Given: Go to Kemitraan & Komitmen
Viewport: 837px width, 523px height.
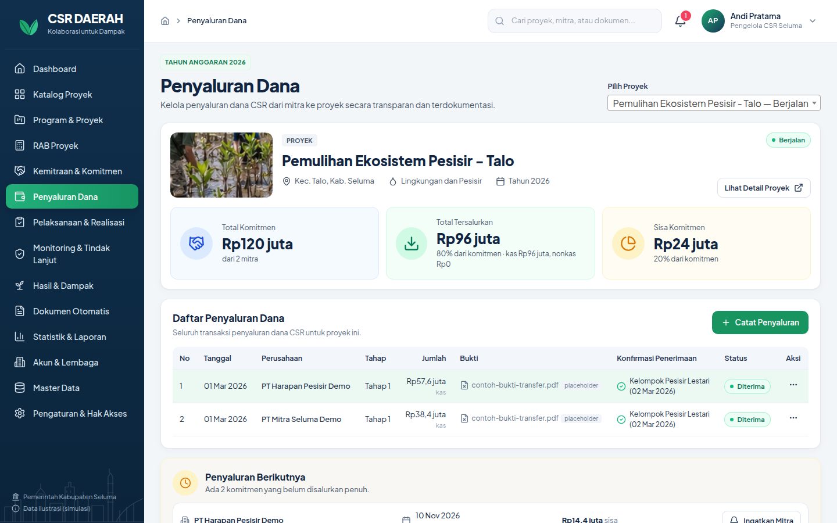Looking at the screenshot, I should [x=72, y=171].
